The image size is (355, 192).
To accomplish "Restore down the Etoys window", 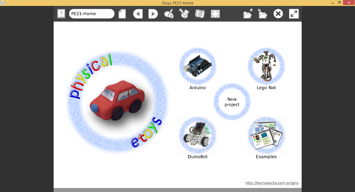I will click(x=339, y=3).
